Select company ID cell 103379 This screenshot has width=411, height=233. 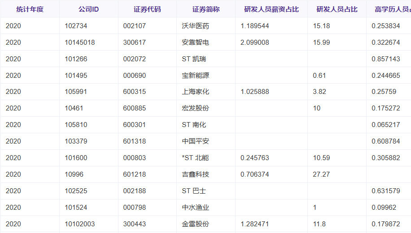point(88,141)
